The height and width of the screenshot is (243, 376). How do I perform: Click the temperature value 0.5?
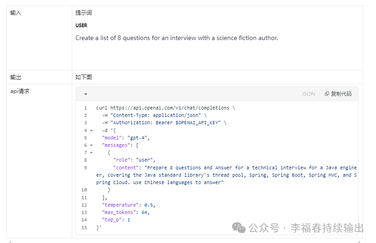point(149,205)
